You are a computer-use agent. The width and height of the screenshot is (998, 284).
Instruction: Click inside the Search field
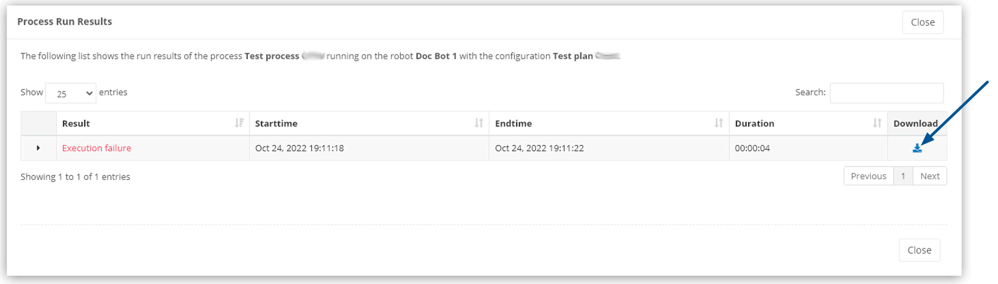(x=887, y=93)
